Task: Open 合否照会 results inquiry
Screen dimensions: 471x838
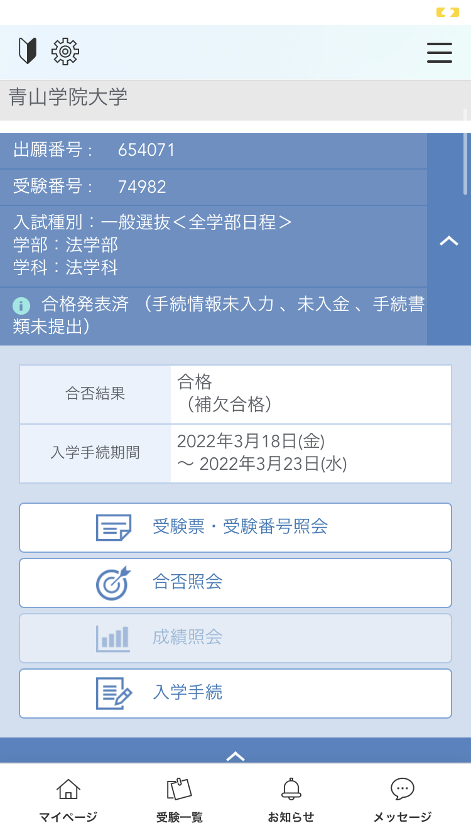Action: (187, 582)
